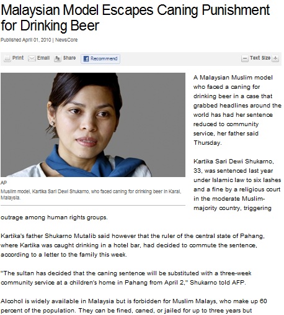Click the article headline title
Viewport: 284px width, 315px height.
point(135,17)
